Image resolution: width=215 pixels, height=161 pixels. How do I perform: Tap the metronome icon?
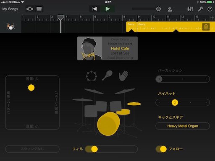(170, 9)
